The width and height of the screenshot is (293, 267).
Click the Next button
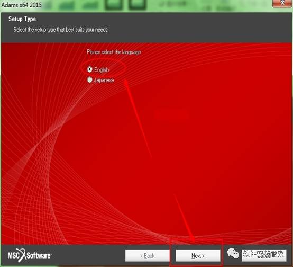click(198, 255)
